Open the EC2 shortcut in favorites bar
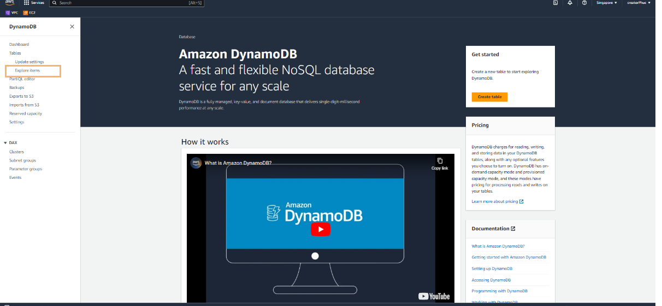The image size is (662, 306). pos(29,13)
